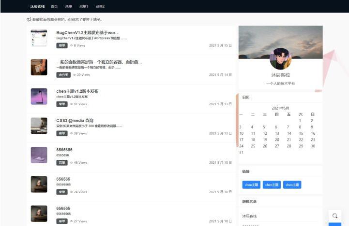Open the 菜单1 navigation item
This screenshot has width=349, height=226.
(x=84, y=6)
